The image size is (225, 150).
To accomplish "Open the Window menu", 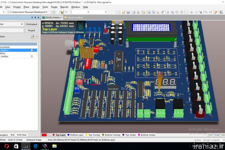I will pos(76,7).
